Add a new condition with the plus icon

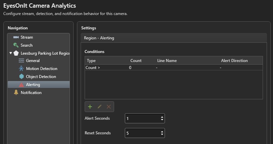pos(90,107)
